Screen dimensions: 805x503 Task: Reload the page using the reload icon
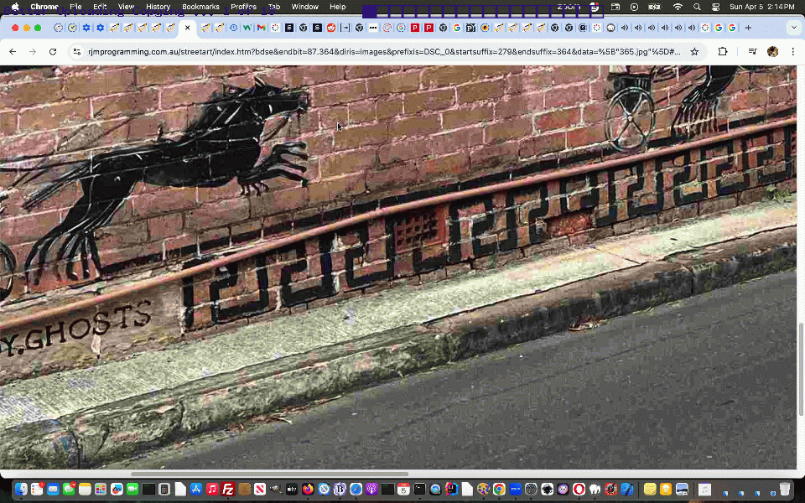click(53, 51)
